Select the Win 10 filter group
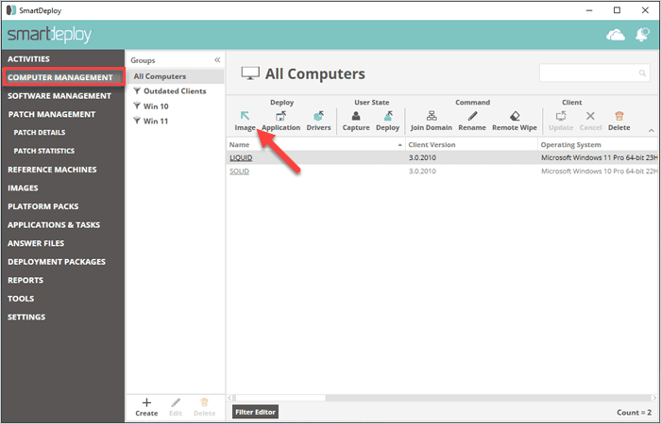The image size is (661, 424). 151,106
